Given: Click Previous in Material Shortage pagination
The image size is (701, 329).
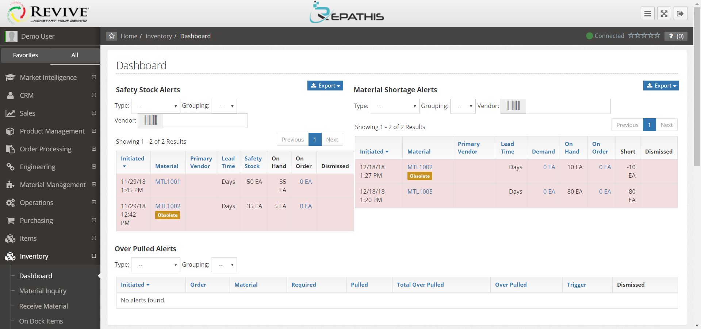Looking at the screenshot, I should [627, 125].
